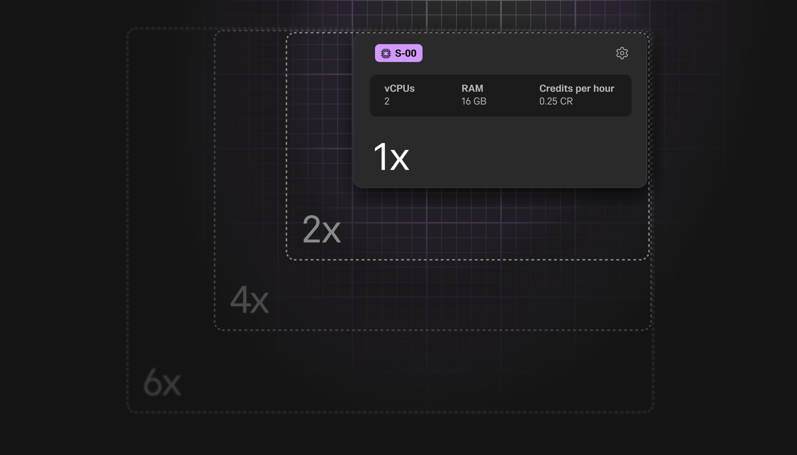Screen dimensions: 797x455
Task: Click the RAM heading
Action: [x=472, y=89]
